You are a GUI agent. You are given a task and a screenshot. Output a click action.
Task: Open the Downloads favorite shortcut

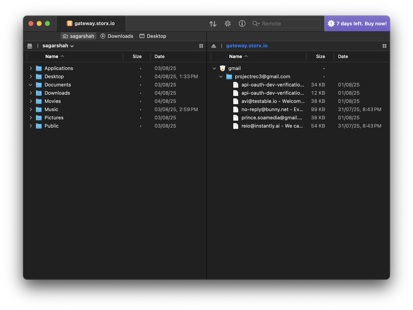[x=117, y=36]
